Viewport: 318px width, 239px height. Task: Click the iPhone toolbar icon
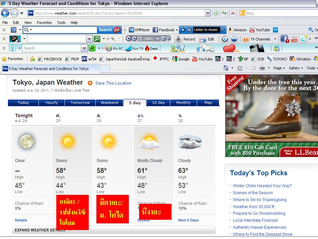257,48
